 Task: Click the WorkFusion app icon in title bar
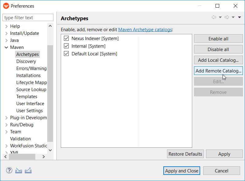(x=6, y=6)
